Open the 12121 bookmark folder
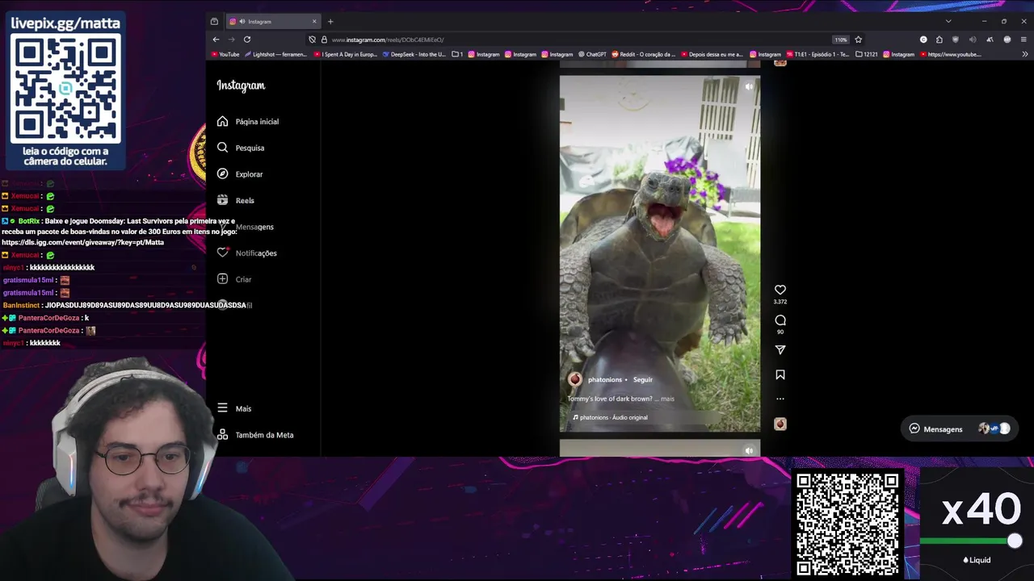The height and width of the screenshot is (581, 1034). (867, 55)
